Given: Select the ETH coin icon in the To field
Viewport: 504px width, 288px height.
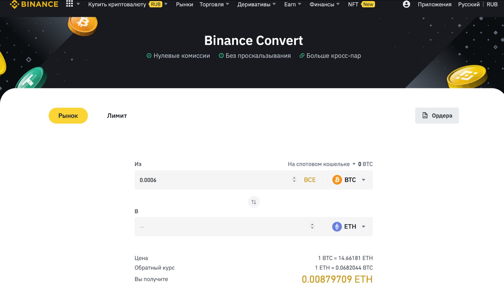Looking at the screenshot, I should pyautogui.click(x=337, y=226).
